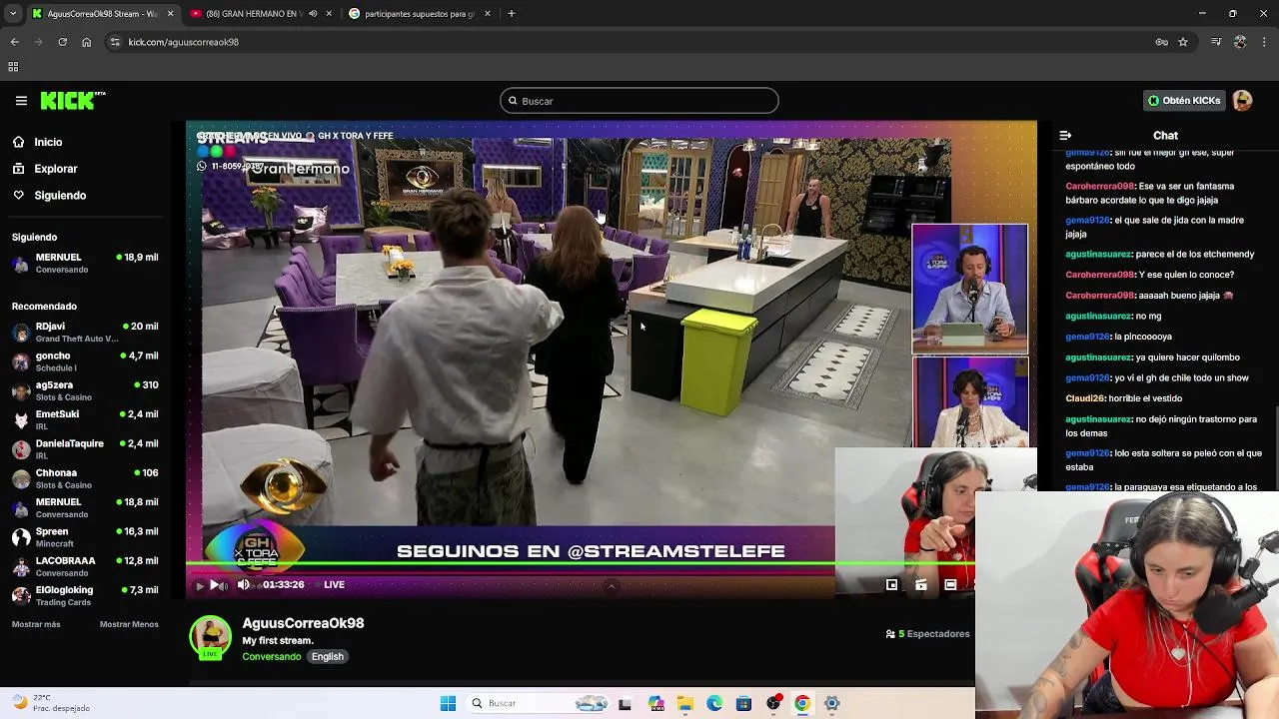This screenshot has height=719, width=1279.
Task: Bookmark this page with the star
Action: 1183,42
